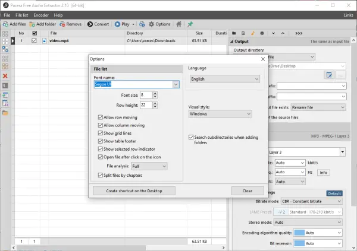357x251 pixels.
Task: Click the red X icon in left sidebar
Action: click(x=5, y=76)
